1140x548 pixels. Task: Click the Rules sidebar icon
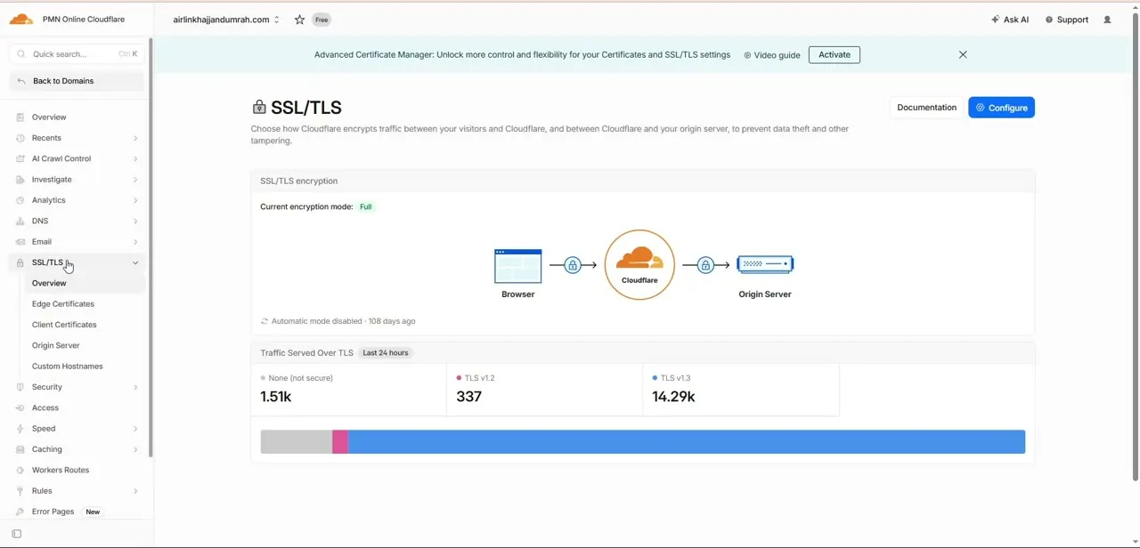point(20,491)
